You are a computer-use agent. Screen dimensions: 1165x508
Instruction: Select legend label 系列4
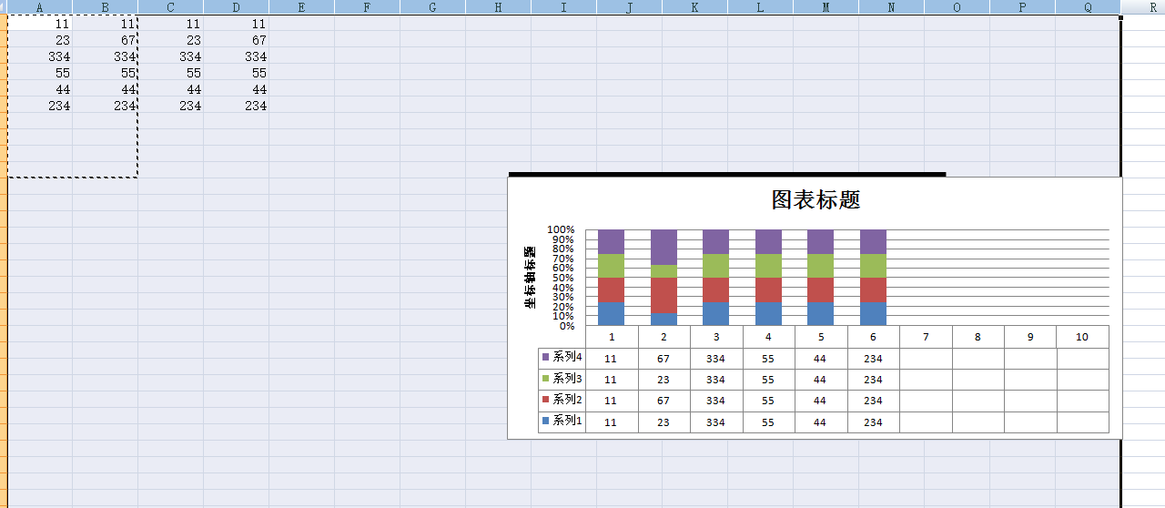coord(567,357)
